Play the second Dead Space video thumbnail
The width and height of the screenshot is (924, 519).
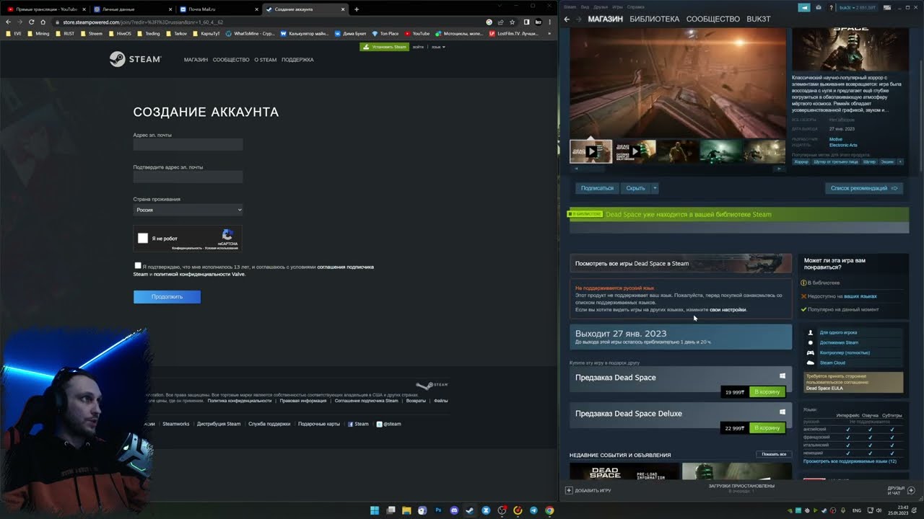coord(635,151)
